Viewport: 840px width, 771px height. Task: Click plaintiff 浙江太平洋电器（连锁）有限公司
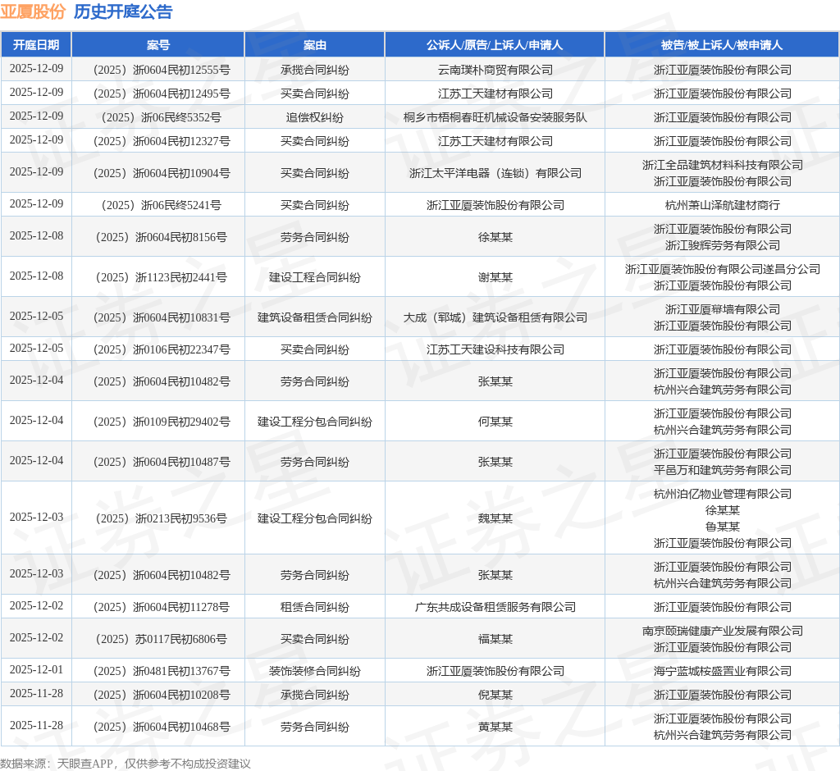[495, 173]
